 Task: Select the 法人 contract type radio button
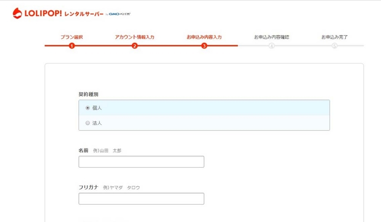[x=87, y=123]
